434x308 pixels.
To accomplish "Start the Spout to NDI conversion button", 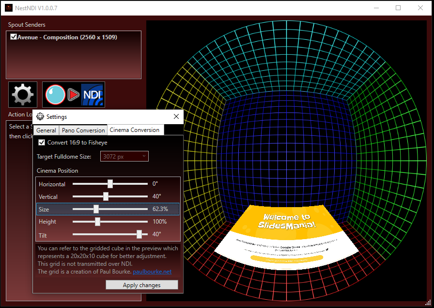I will coord(74,94).
